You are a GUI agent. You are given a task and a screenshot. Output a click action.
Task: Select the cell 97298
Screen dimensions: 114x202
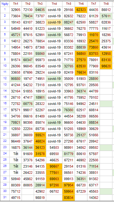coord(54,185)
